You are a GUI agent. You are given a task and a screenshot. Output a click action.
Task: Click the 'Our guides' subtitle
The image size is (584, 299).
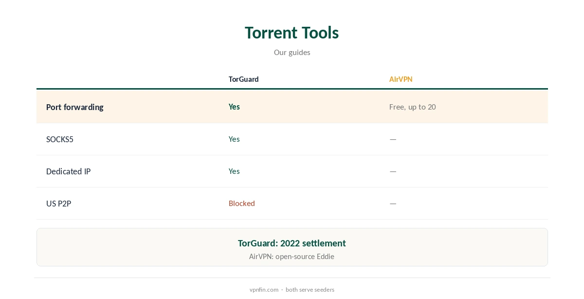(292, 52)
